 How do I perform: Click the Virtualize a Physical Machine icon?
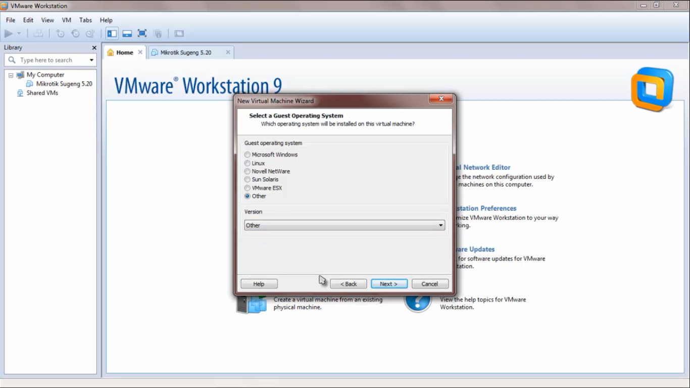point(251,304)
